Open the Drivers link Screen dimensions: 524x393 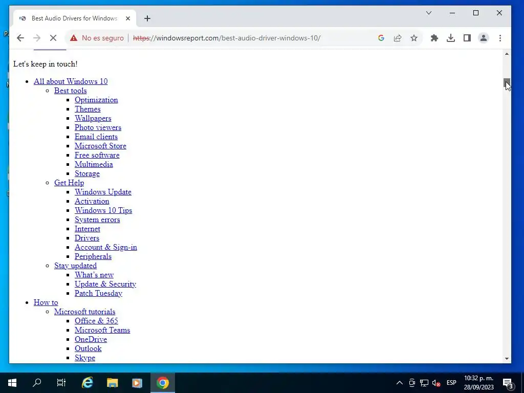pyautogui.click(x=87, y=238)
